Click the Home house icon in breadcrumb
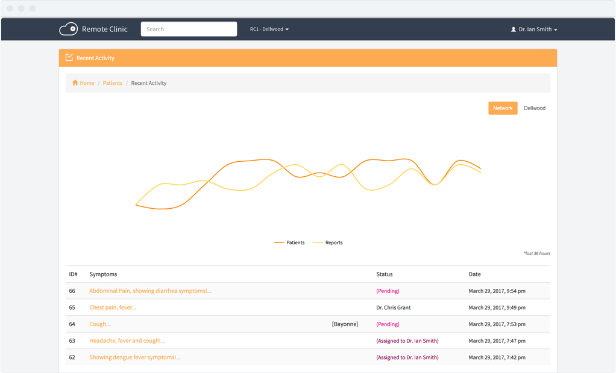This screenshot has width=616, height=373. pos(75,83)
